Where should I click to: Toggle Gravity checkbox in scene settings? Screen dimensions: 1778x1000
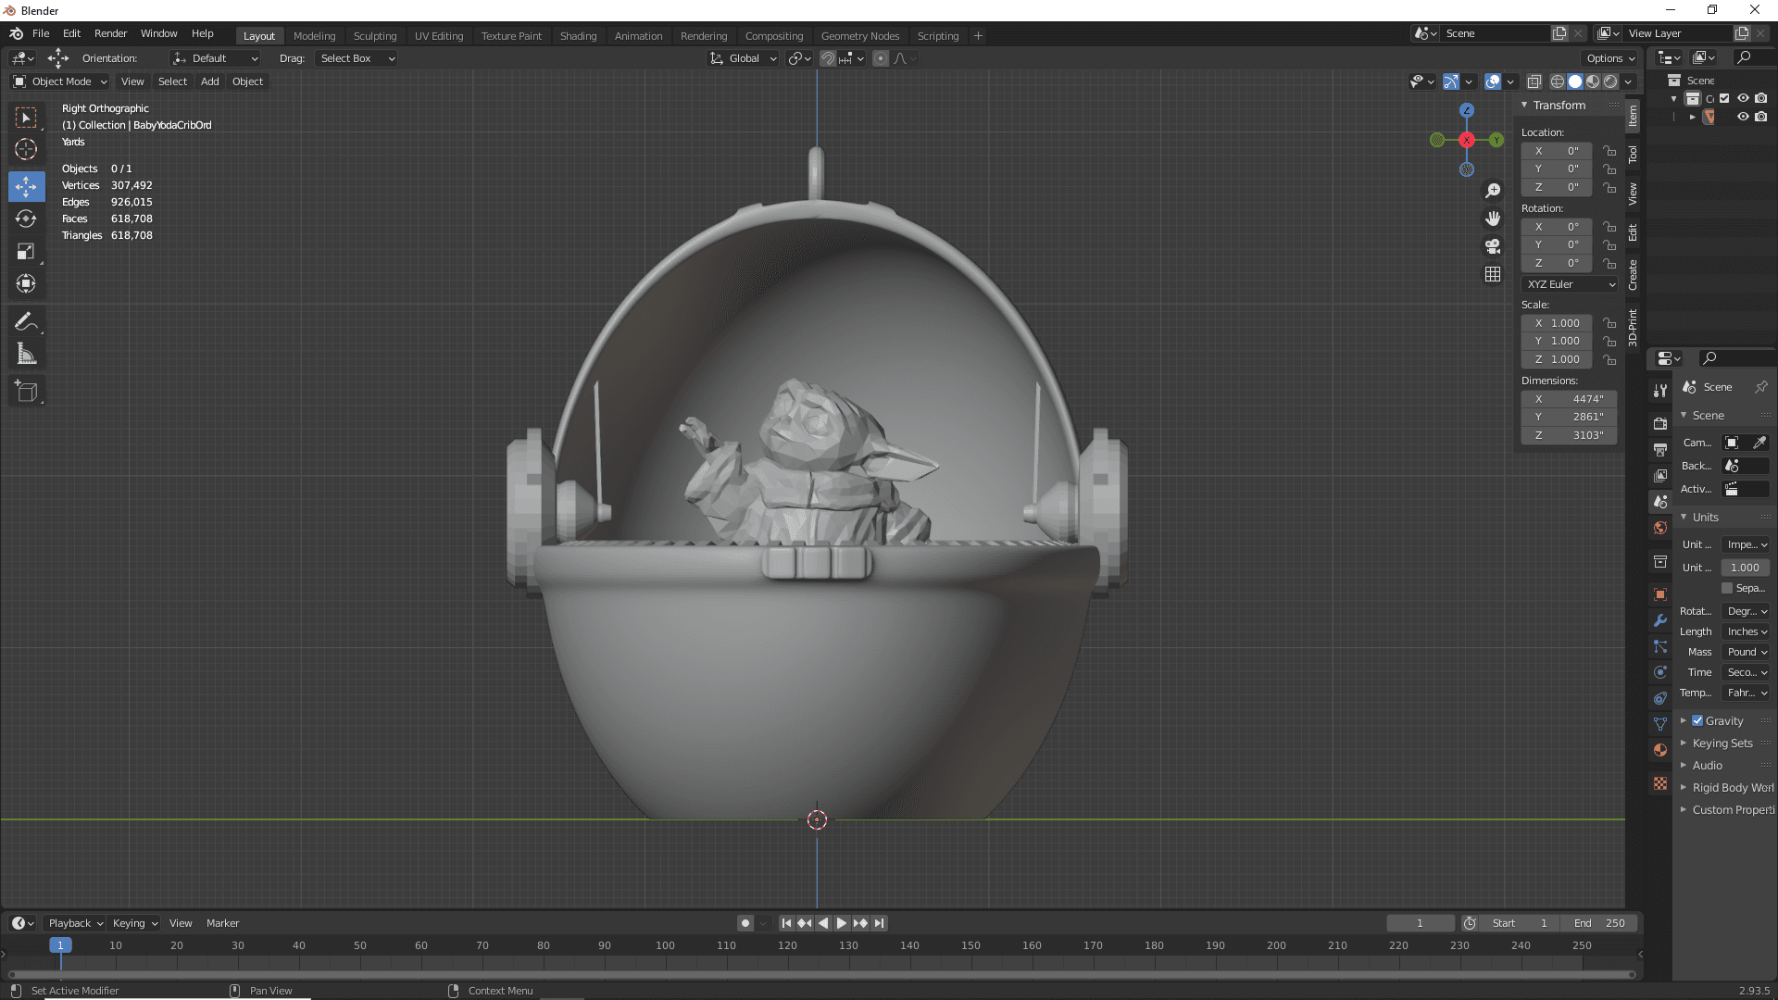(x=1697, y=719)
